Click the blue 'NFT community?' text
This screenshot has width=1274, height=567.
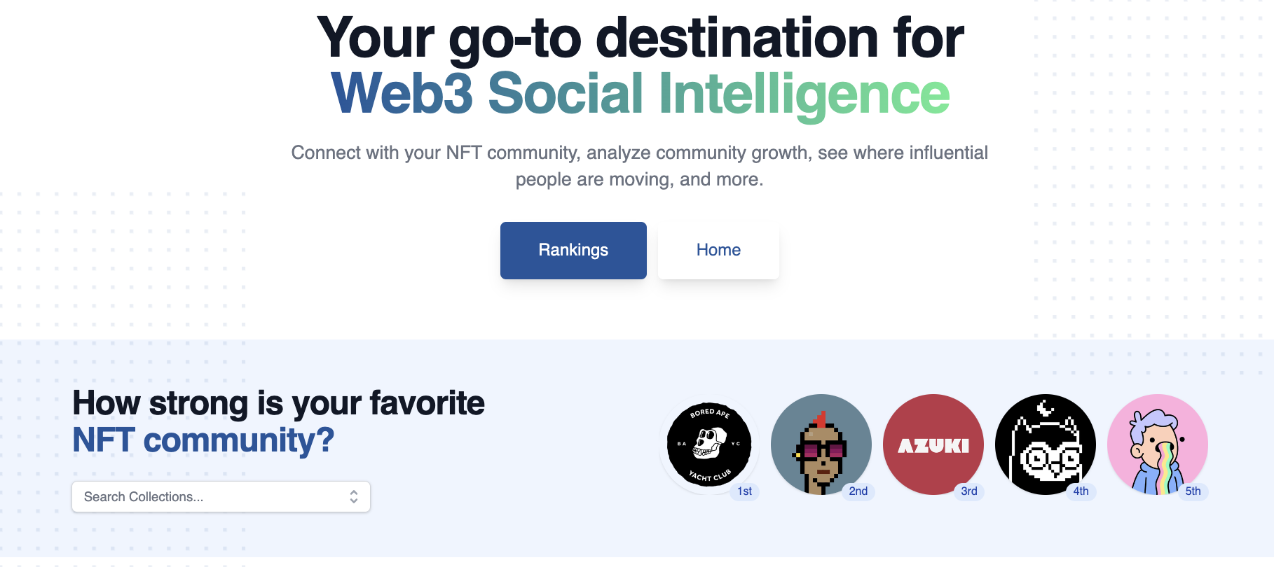[x=203, y=440]
